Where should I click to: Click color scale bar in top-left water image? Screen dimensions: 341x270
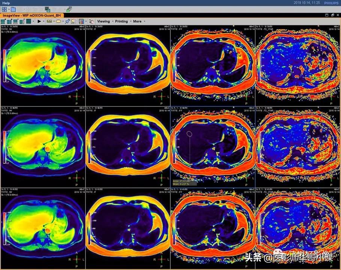point(5,66)
